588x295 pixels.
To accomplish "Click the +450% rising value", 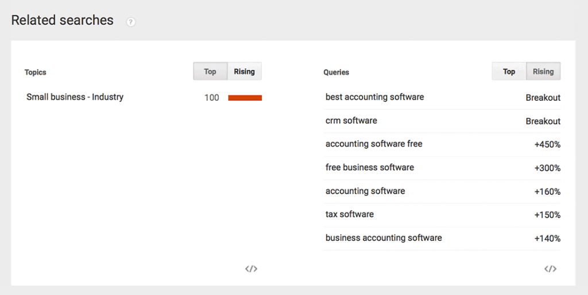I will (x=547, y=145).
